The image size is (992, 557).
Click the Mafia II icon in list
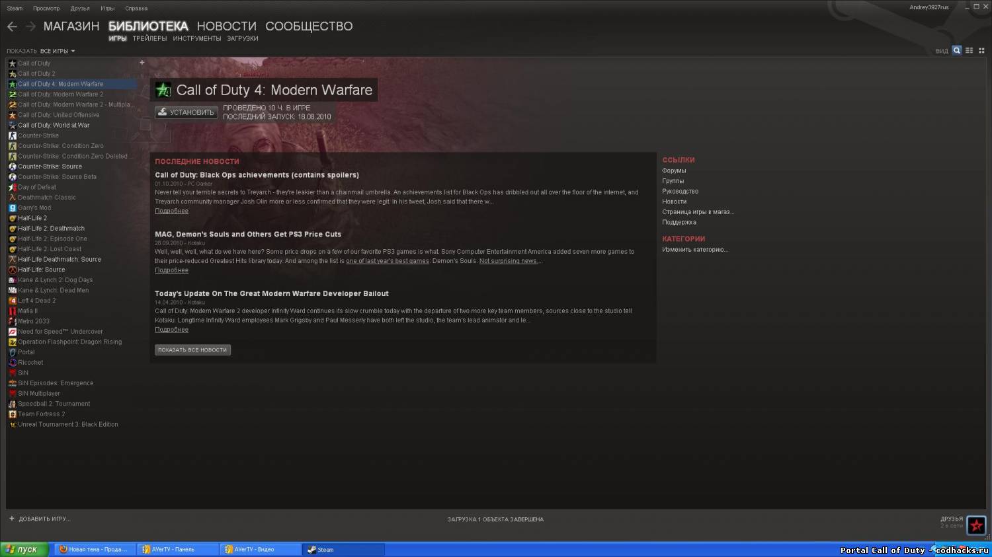pos(12,311)
